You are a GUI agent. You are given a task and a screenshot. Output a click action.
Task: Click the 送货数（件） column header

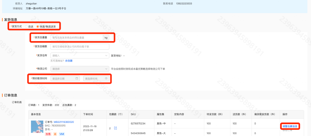click(239, 114)
